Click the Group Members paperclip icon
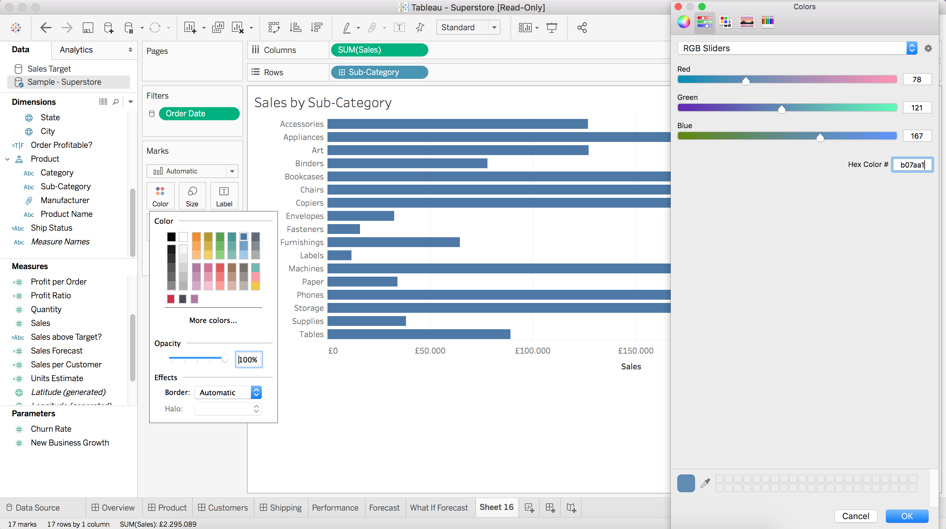 coord(372,28)
